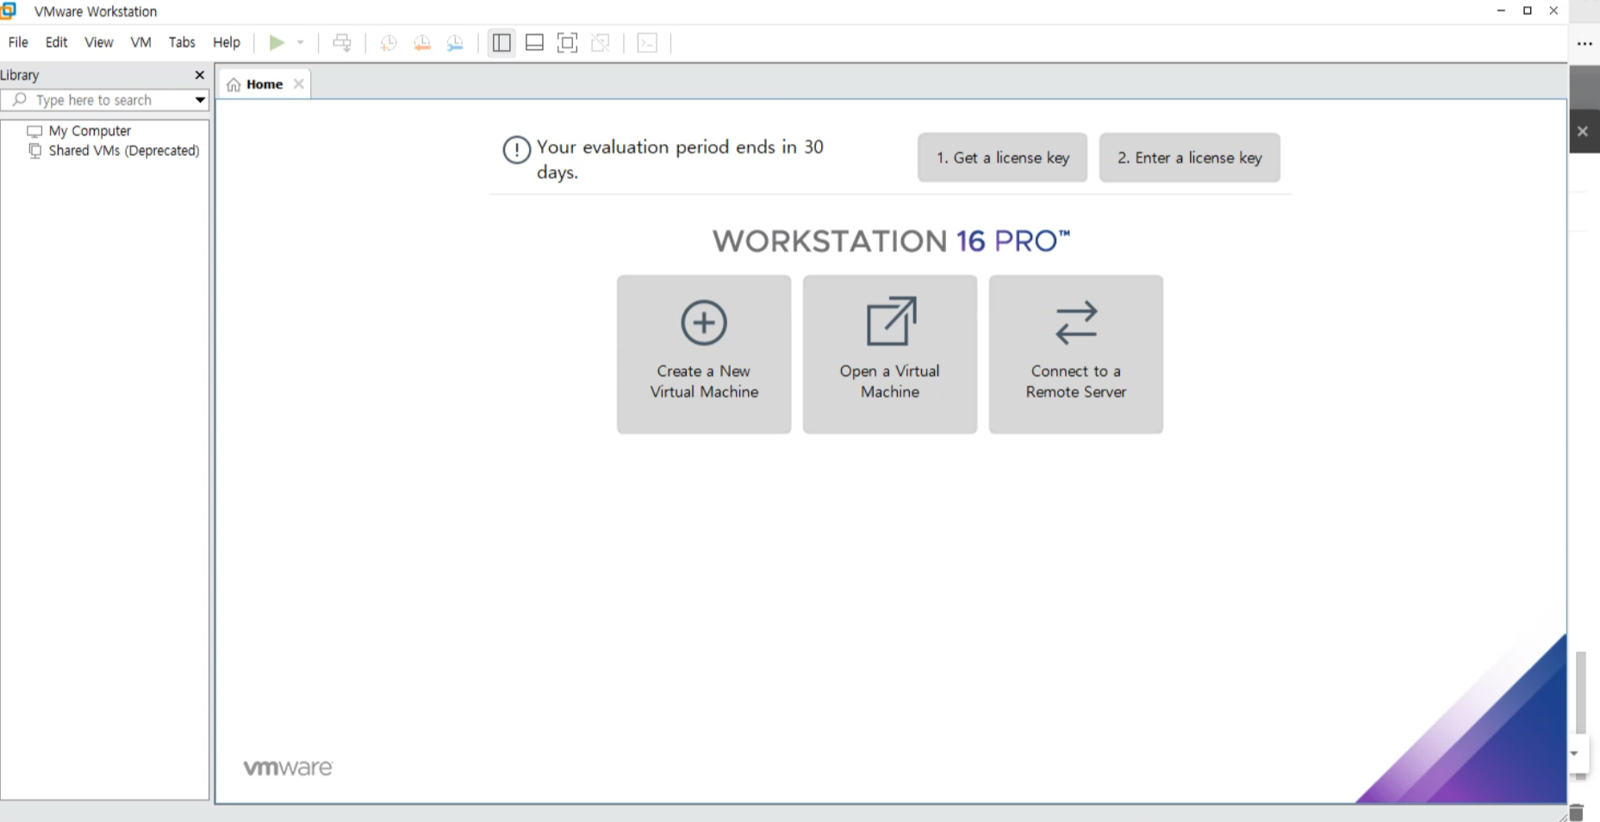Click the Enter a license key button

[x=1189, y=158]
